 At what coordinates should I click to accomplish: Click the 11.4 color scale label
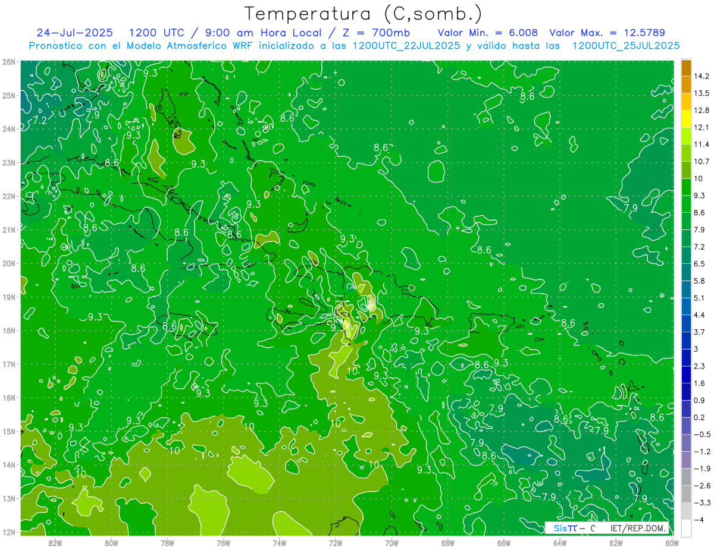pyautogui.click(x=702, y=144)
